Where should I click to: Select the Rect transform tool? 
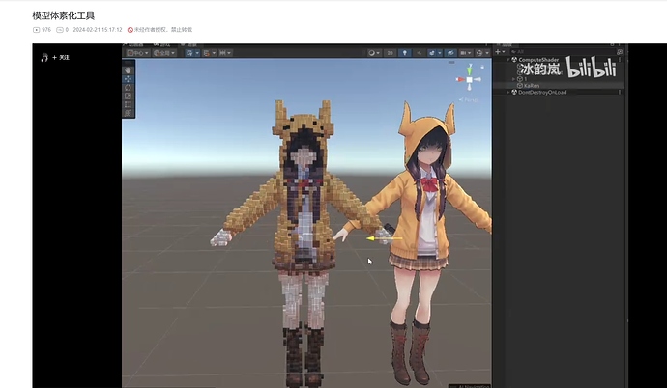128,104
